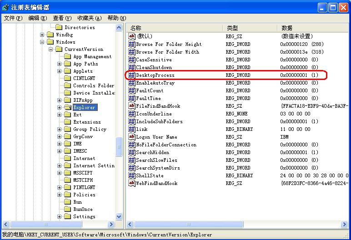
Task: Select the SearchSystemDirs value icon
Action: click(132, 168)
